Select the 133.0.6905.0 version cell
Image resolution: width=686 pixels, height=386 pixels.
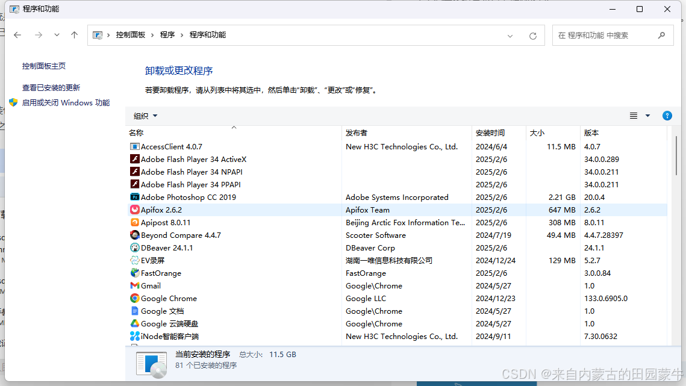click(x=606, y=299)
